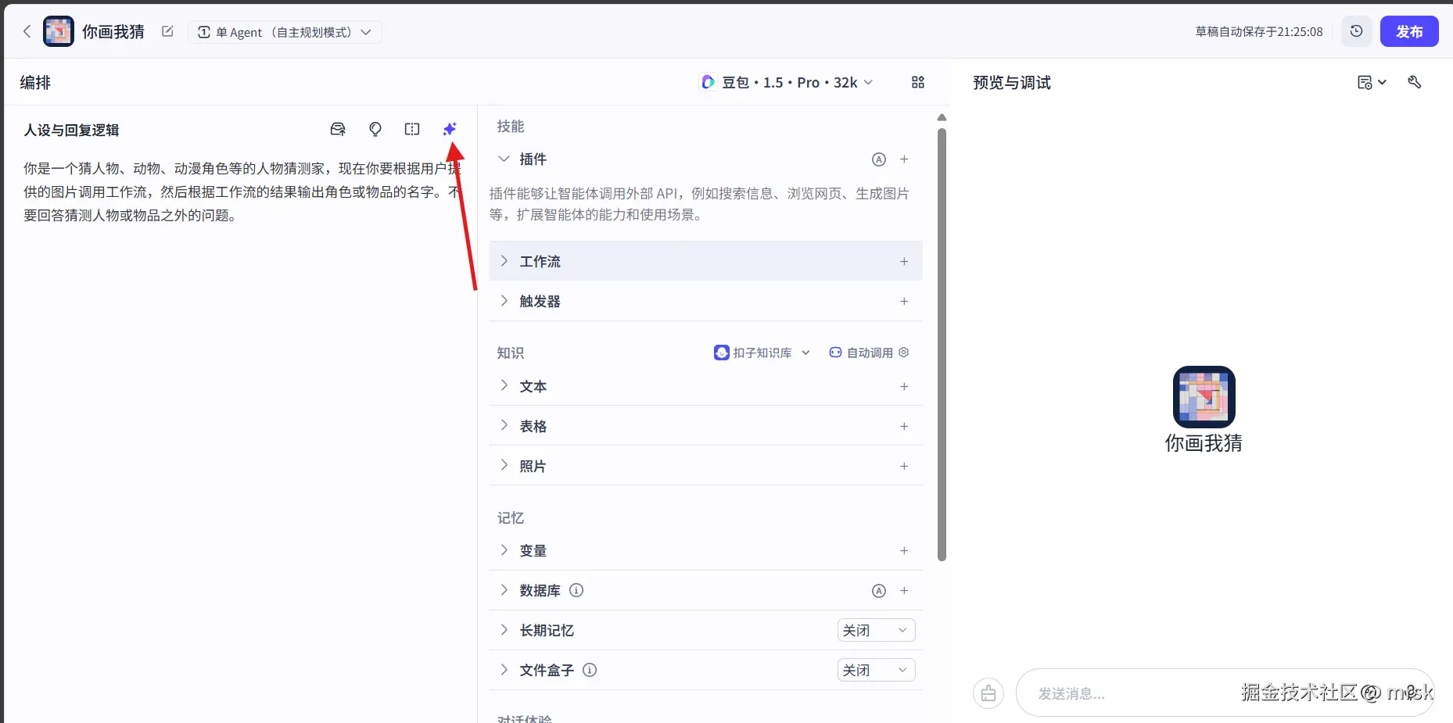The width and height of the screenshot is (1453, 723).
Task: Optimize the prompt with the AI sparkle icon
Action: tap(450, 129)
